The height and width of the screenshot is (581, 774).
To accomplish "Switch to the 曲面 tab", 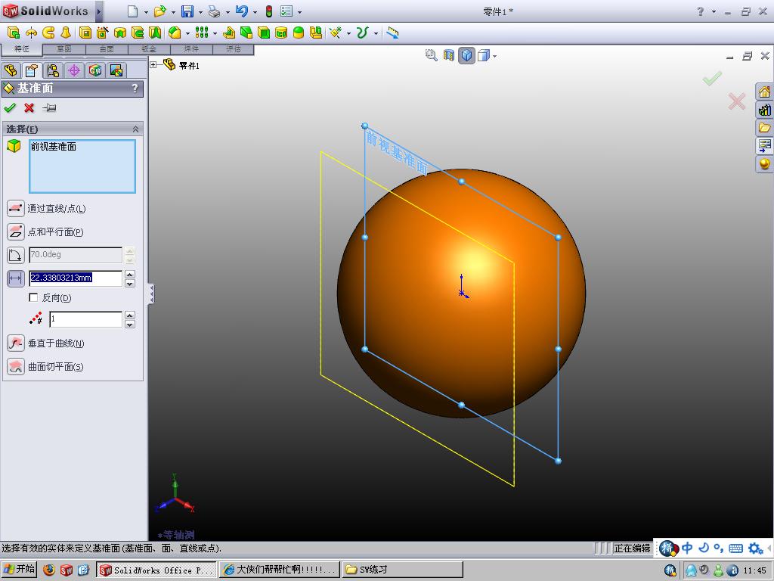I will click(x=107, y=49).
